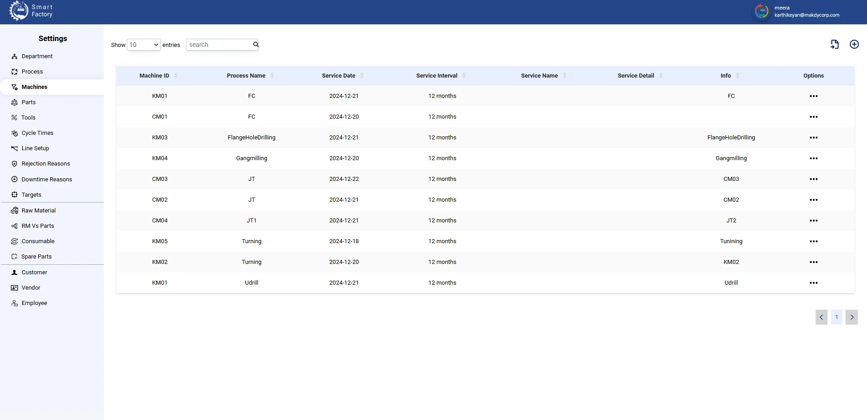This screenshot has height=420, width=867.
Task: Open options menu for CM02 row
Action: [x=813, y=200]
